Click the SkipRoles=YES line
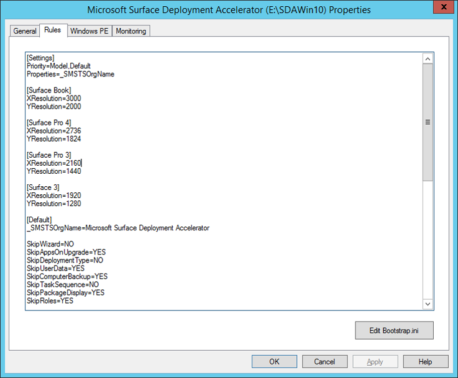The image size is (458, 378). click(50, 300)
